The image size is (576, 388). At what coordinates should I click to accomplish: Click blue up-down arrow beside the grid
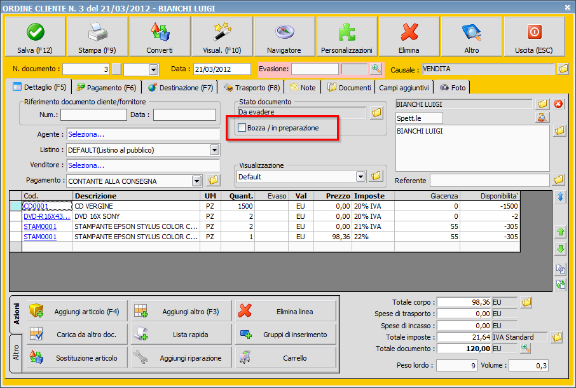[x=561, y=197]
